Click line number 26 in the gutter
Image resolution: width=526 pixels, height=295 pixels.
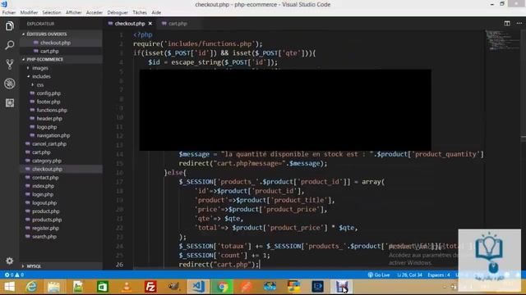pos(119,265)
